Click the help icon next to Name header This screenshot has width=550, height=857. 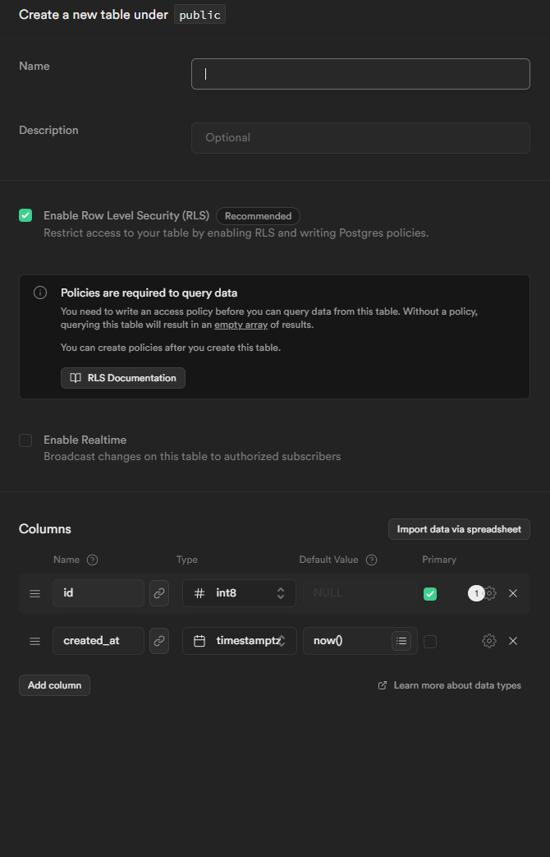click(92, 560)
